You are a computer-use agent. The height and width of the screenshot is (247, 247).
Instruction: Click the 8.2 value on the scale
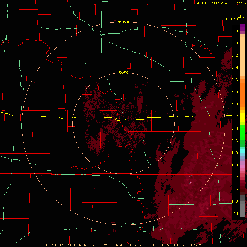(235, 55)
